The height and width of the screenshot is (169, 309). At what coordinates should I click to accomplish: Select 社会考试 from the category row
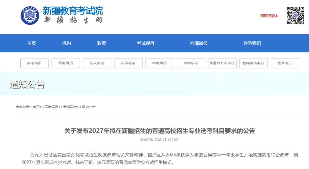(285, 63)
